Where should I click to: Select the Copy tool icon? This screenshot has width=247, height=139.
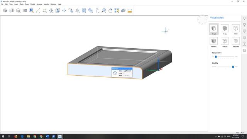[x=71, y=10]
